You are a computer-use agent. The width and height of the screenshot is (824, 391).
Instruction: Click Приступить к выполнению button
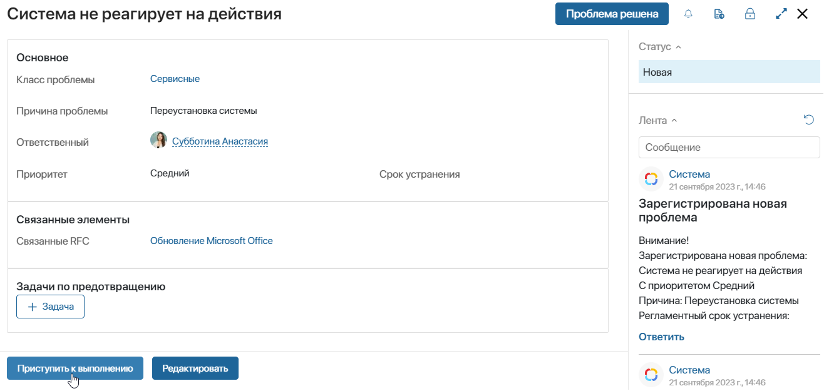[75, 368]
